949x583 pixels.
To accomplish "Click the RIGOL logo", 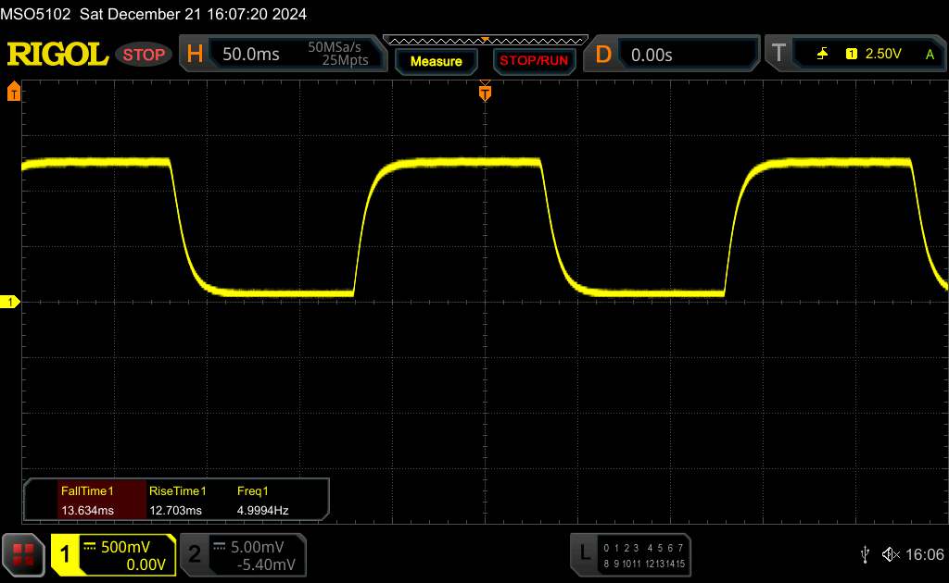I will point(57,55).
